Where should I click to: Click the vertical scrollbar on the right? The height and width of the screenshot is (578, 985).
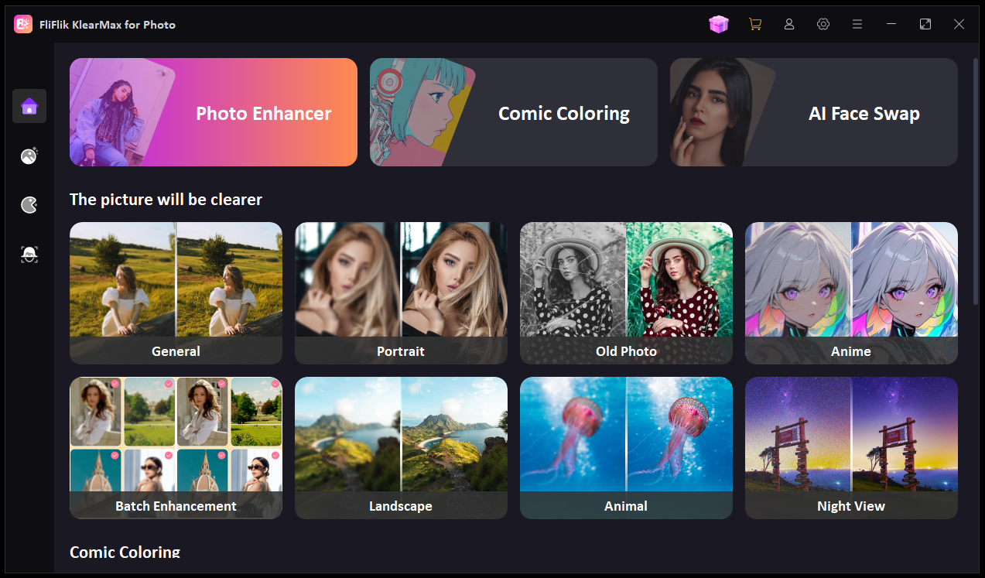pos(975,180)
